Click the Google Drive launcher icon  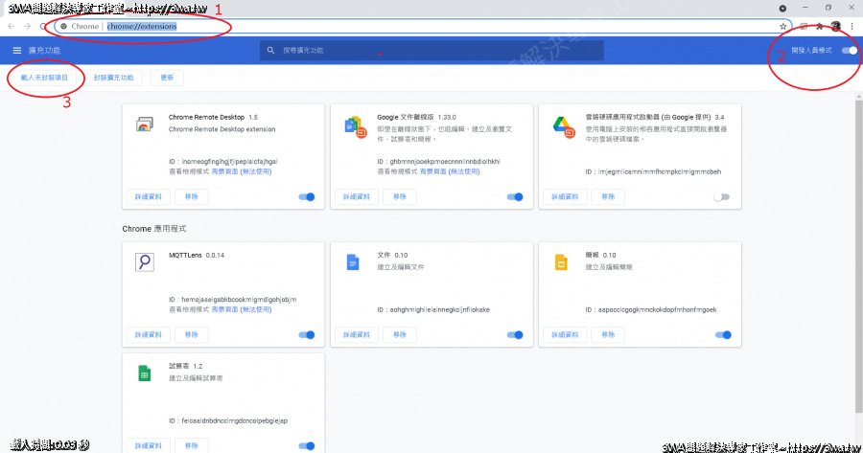(x=561, y=125)
